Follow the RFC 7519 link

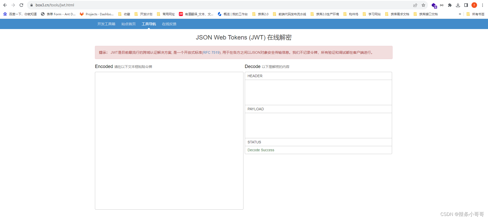(x=211, y=52)
